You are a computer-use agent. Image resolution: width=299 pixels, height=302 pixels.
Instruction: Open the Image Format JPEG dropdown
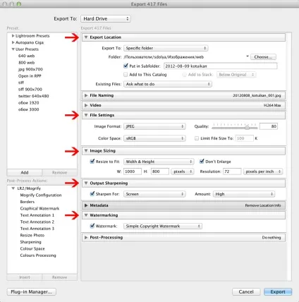(x=154, y=126)
